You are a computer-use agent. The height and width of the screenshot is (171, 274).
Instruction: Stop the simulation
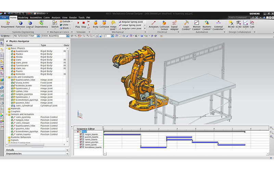point(84,25)
